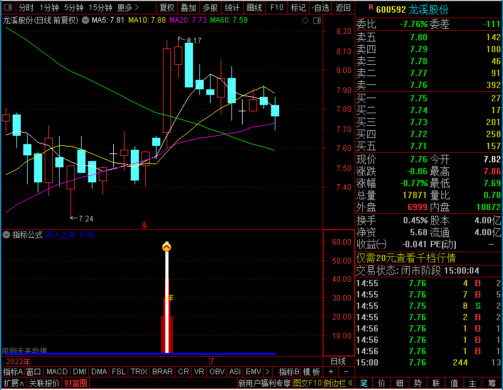Select the 细 detail tab
This screenshot has height=390, width=503.
coord(400,383)
